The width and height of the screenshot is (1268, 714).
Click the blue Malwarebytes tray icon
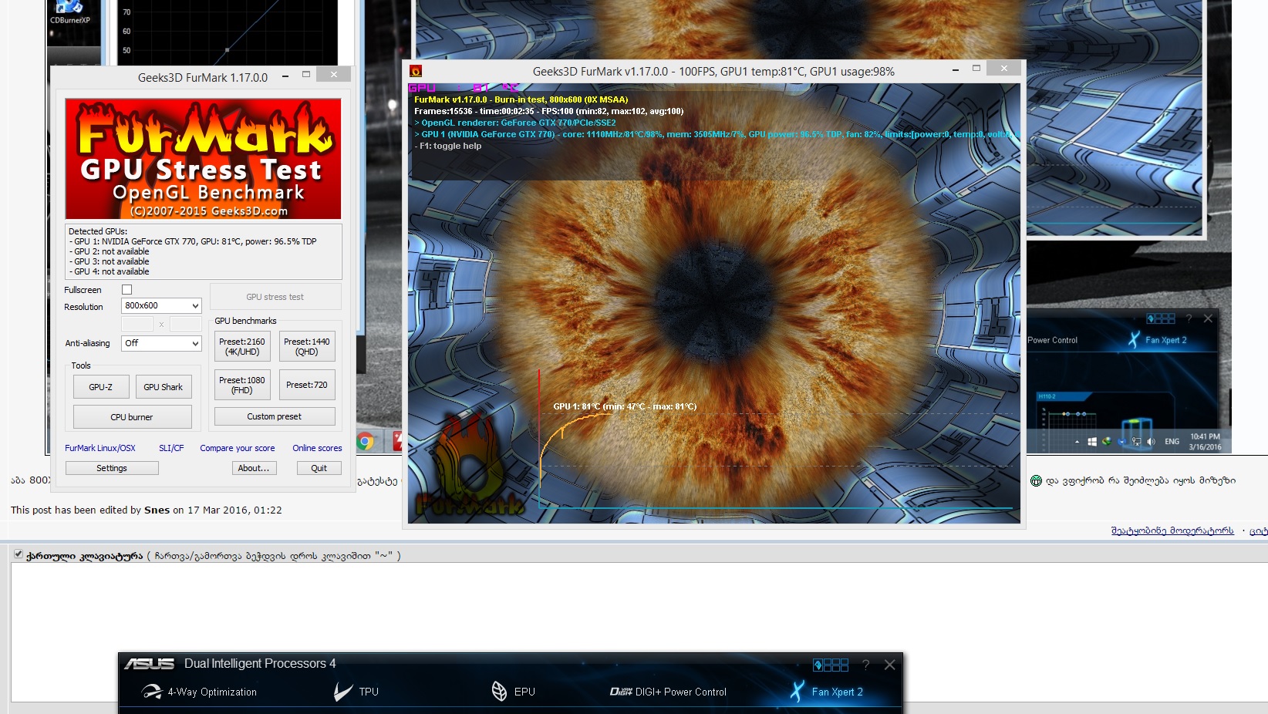(x=1121, y=442)
